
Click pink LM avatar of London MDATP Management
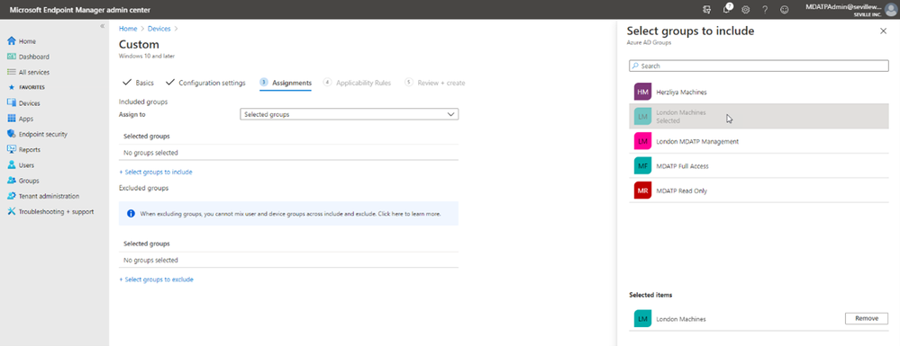tap(643, 141)
